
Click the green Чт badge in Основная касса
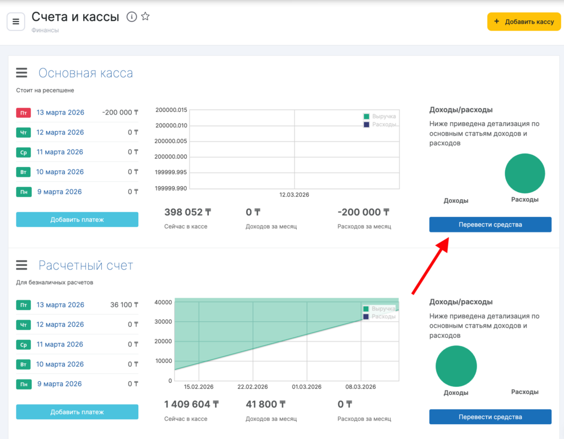24,133
